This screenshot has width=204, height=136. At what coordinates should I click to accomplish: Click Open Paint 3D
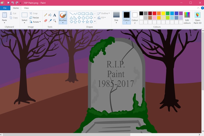(197, 18)
